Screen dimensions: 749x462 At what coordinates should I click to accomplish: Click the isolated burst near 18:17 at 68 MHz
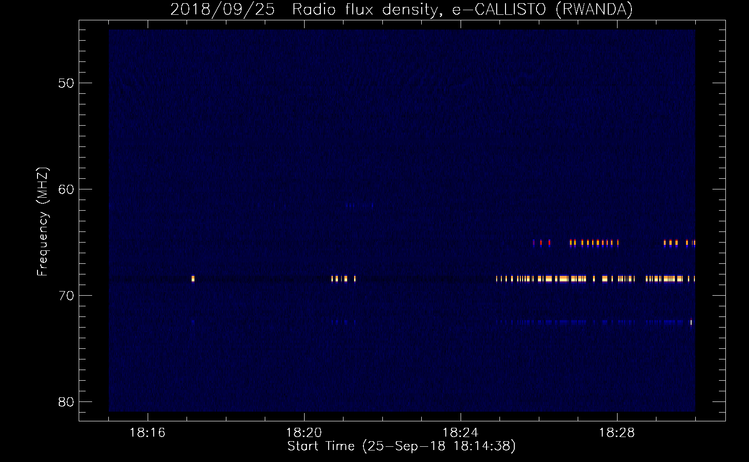point(193,279)
